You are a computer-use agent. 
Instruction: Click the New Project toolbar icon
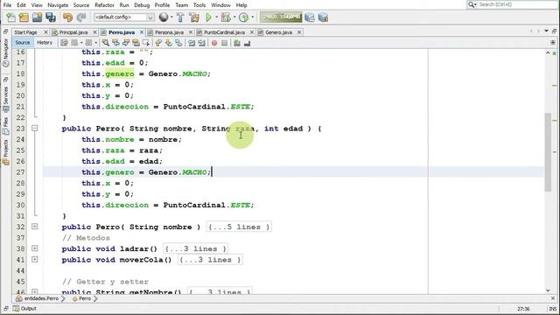coord(24,17)
